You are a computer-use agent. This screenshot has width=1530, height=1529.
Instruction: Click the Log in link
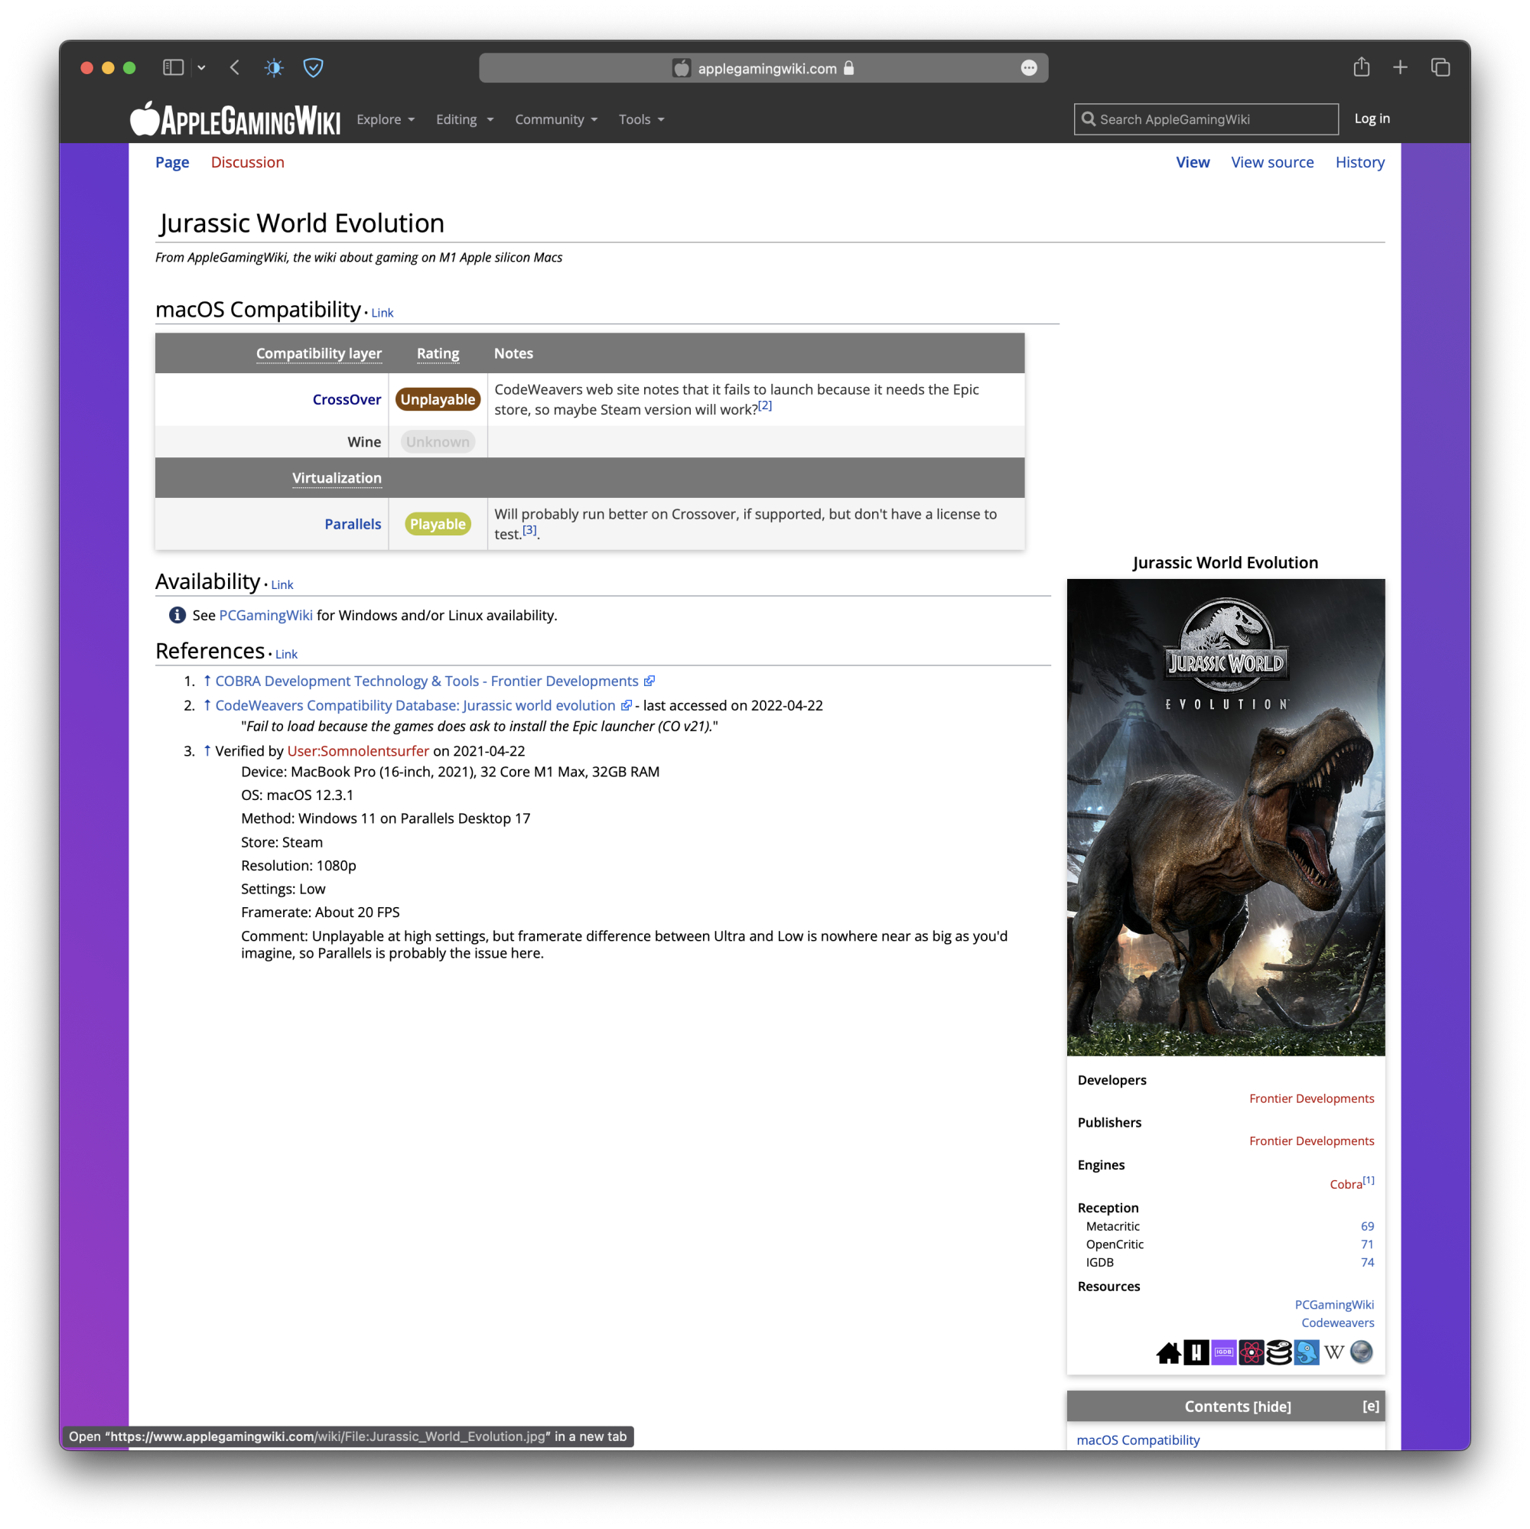click(1371, 119)
